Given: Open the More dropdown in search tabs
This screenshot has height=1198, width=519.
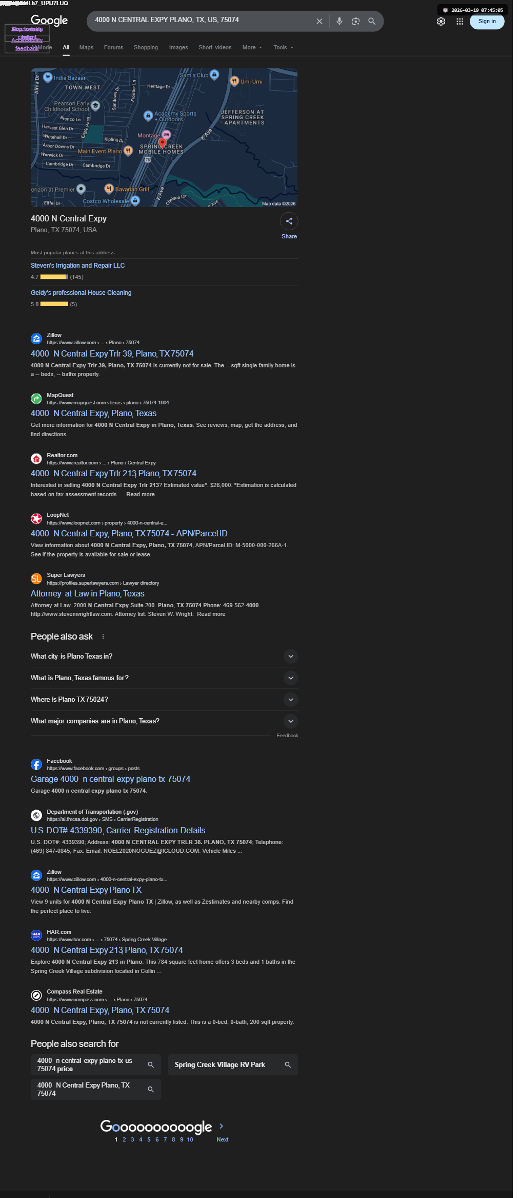Looking at the screenshot, I should (252, 47).
